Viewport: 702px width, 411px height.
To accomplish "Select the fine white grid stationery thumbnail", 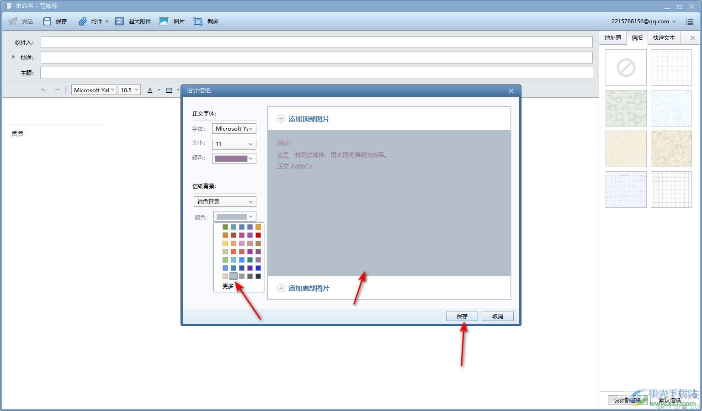I will [x=671, y=68].
